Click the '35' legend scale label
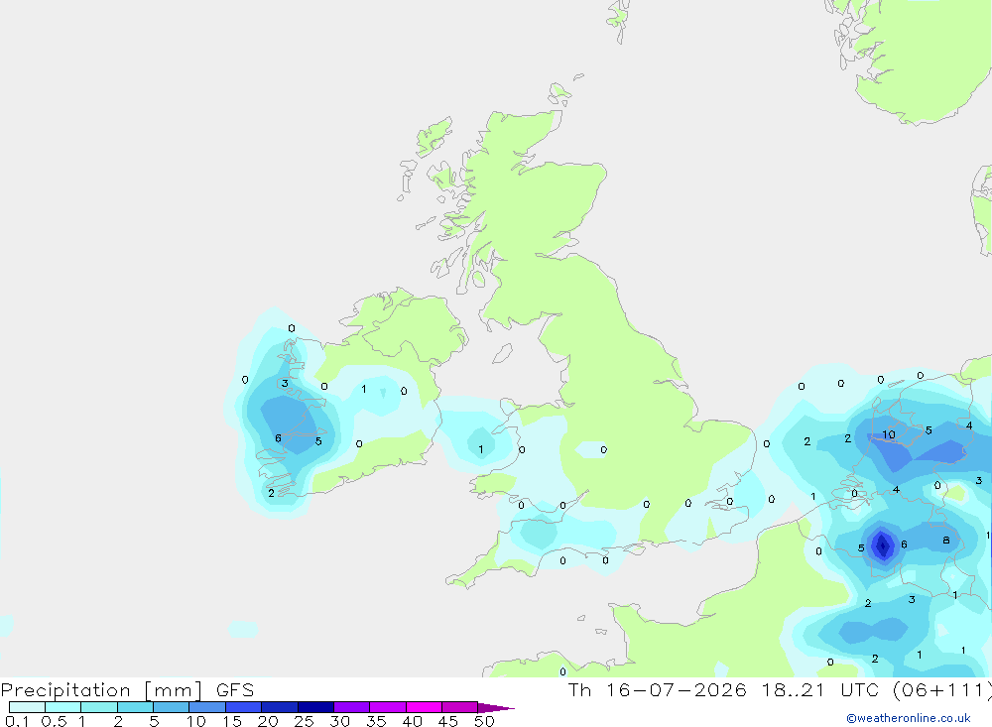The height and width of the screenshot is (727, 992). (376, 721)
